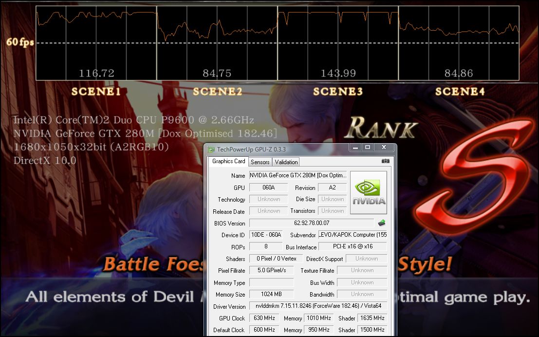The width and height of the screenshot is (539, 337).
Task: Click the Pixel Fillrate 5.0 GPixel/s field
Action: point(272,270)
